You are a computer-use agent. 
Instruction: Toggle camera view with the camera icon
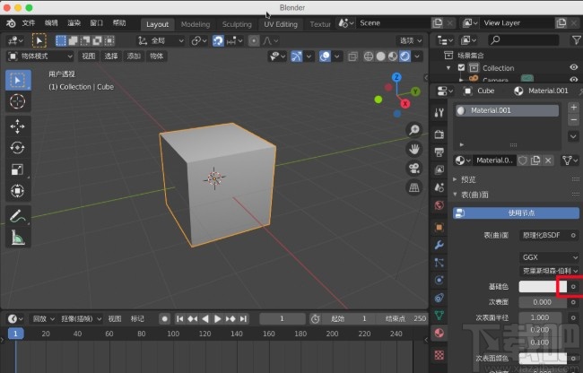pyautogui.click(x=414, y=168)
